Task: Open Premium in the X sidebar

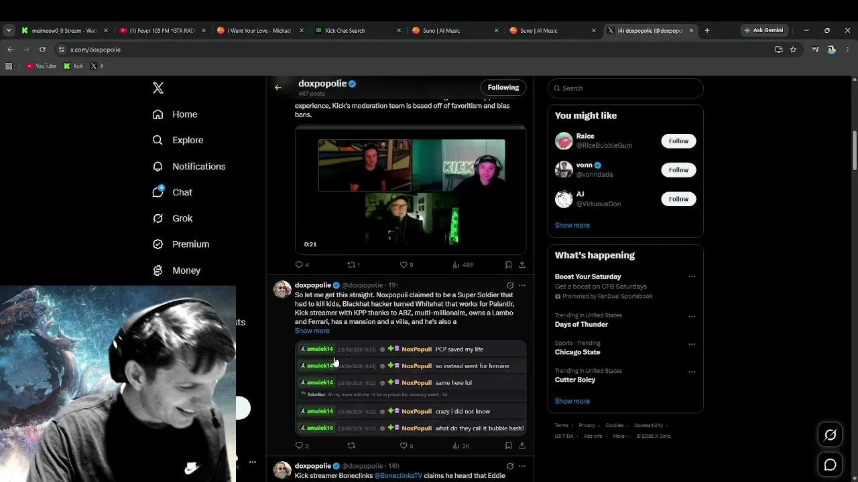Action: 181,244
